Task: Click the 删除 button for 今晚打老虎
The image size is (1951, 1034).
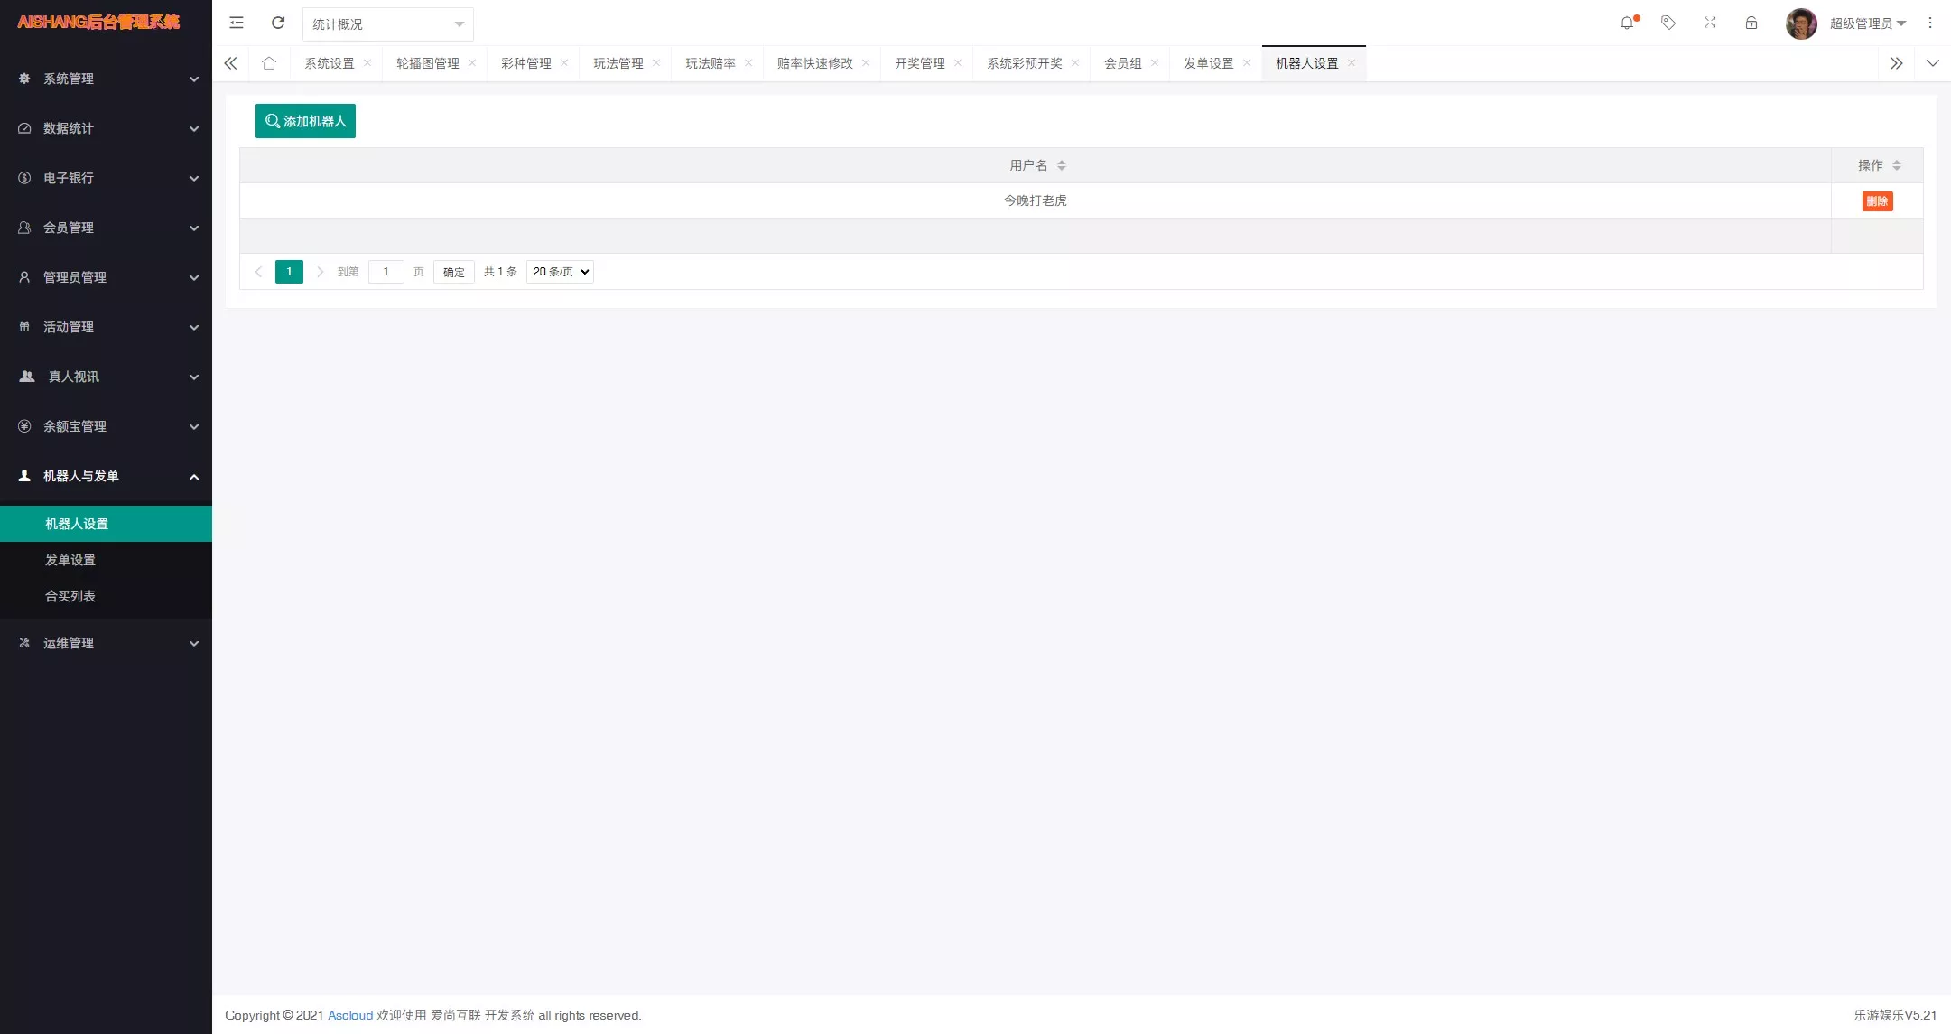Action: [1877, 200]
